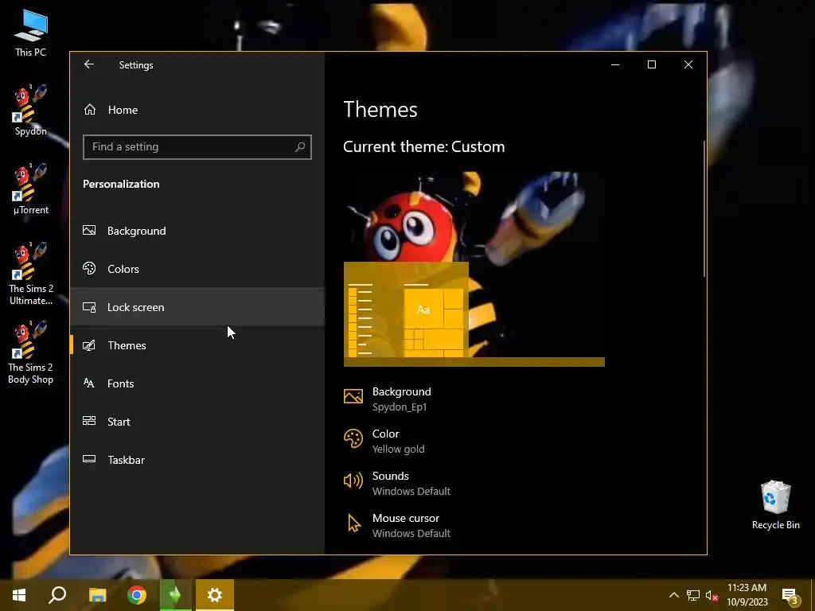This screenshot has height=611, width=815.
Task: Open Action Center notifications icon
Action: click(790, 596)
